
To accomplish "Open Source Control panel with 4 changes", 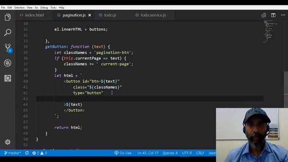I will click(8, 48).
